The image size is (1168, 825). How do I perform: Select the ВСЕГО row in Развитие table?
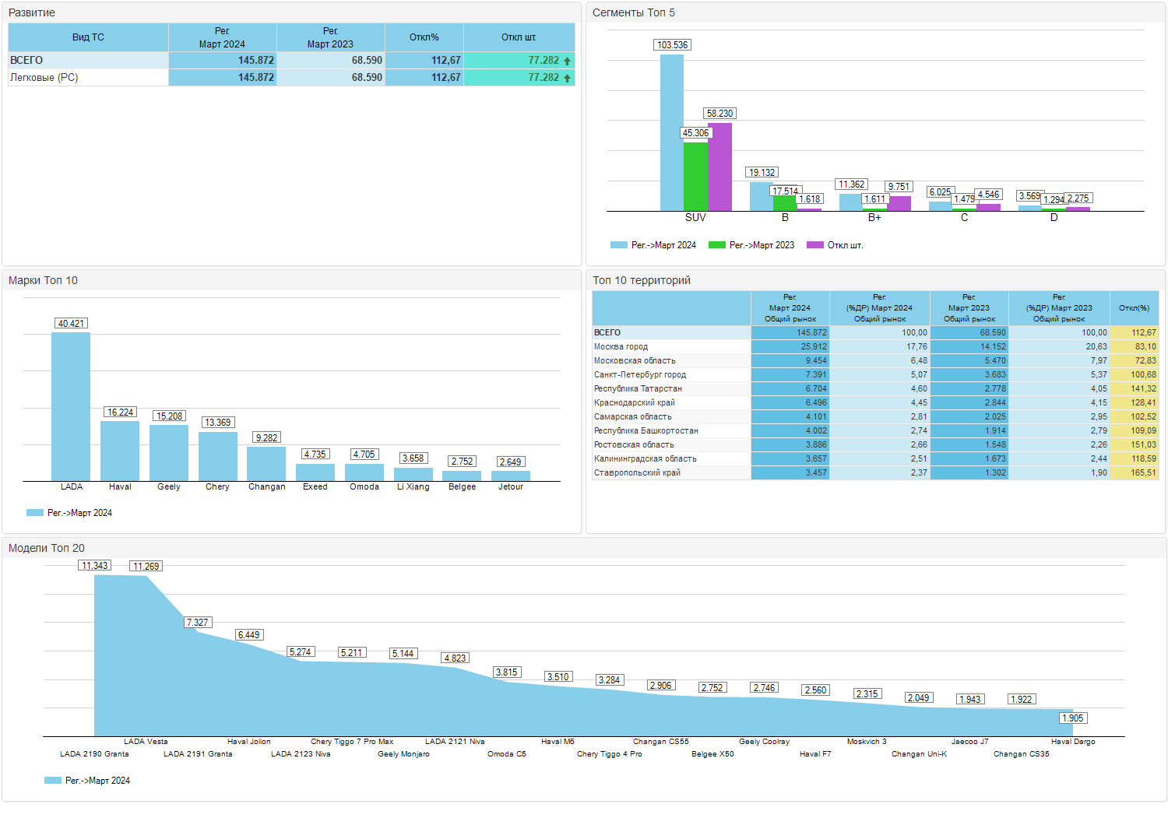tap(291, 60)
